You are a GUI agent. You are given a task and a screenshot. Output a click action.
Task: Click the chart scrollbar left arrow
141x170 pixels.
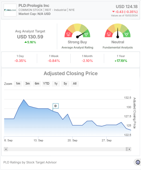(x=6, y=149)
